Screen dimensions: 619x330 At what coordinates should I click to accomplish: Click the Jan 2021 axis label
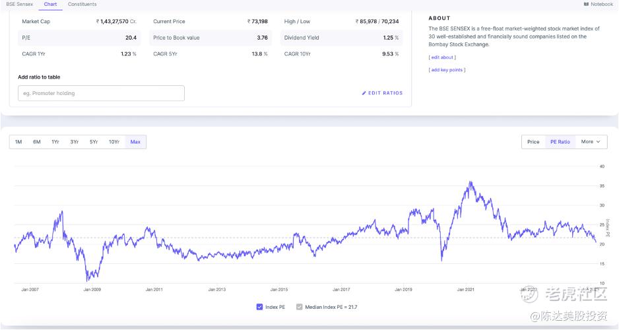point(465,289)
